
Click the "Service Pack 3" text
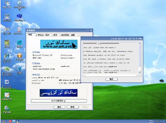(x=68, y=58)
